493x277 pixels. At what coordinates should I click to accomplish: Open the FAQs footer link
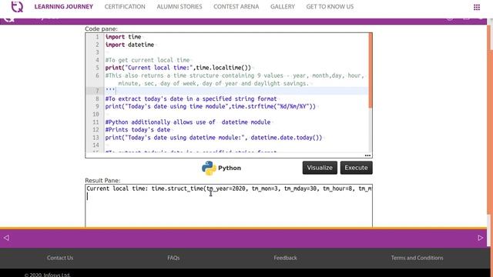point(173,258)
